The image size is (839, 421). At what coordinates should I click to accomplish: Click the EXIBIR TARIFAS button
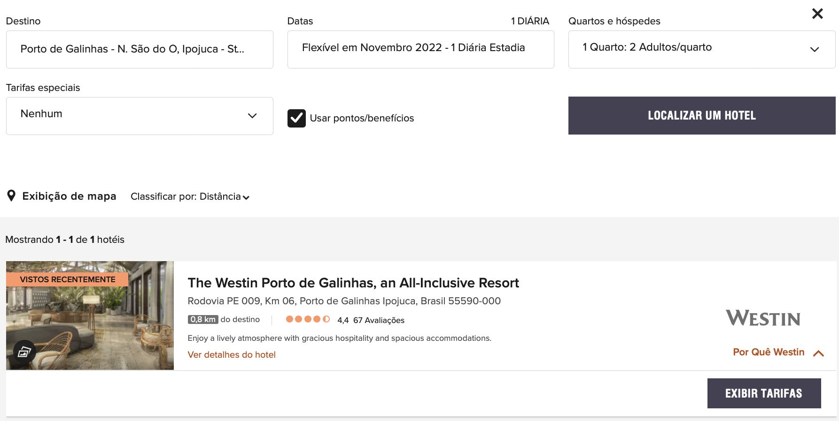coord(764,393)
